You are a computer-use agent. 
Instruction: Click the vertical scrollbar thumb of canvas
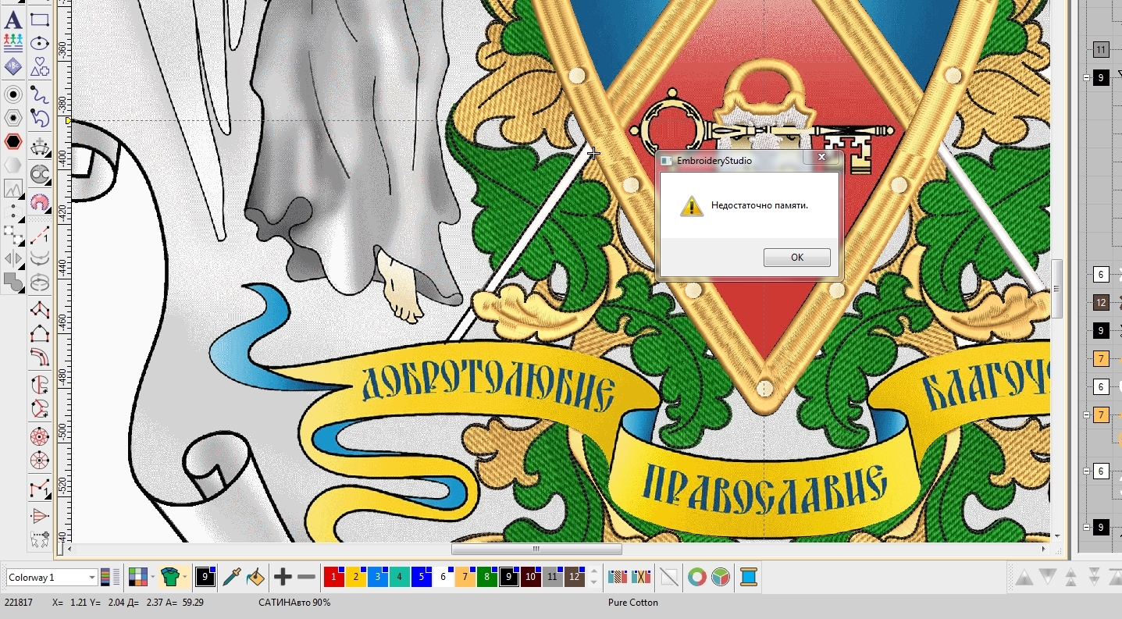click(1057, 288)
